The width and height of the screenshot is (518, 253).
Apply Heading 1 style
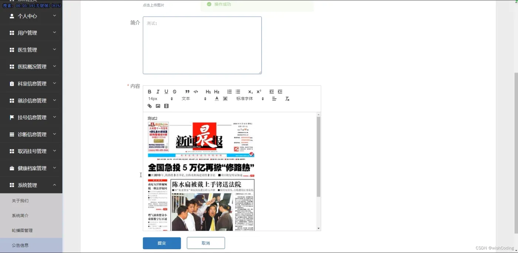pos(208,91)
